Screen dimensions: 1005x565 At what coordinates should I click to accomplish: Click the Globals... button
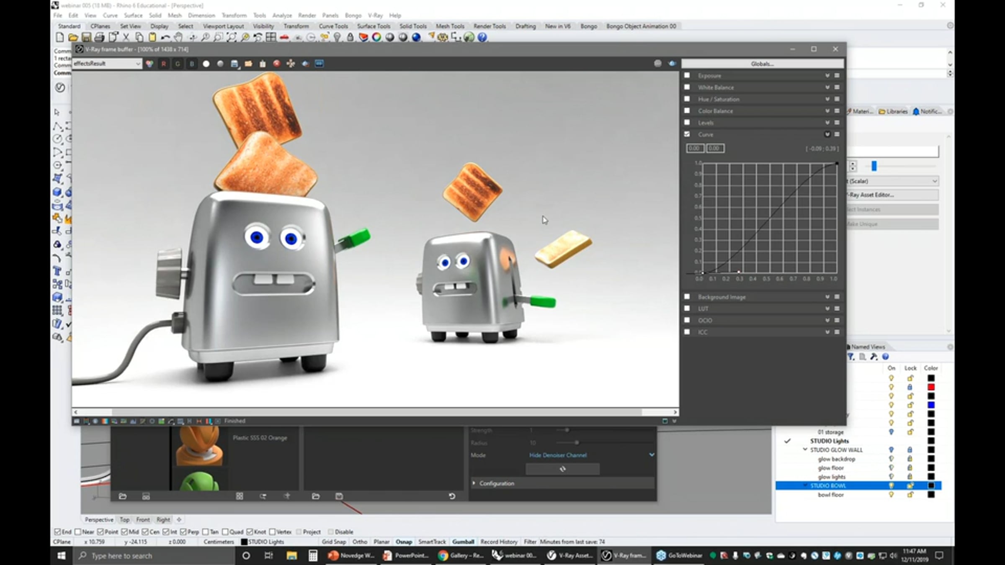[x=762, y=64]
